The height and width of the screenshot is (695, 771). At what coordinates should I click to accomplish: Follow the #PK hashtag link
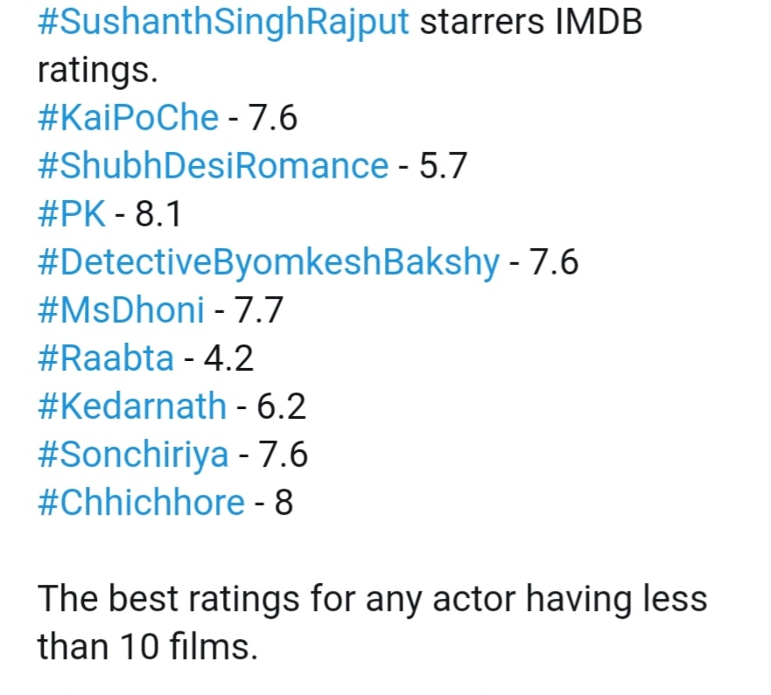click(72, 213)
